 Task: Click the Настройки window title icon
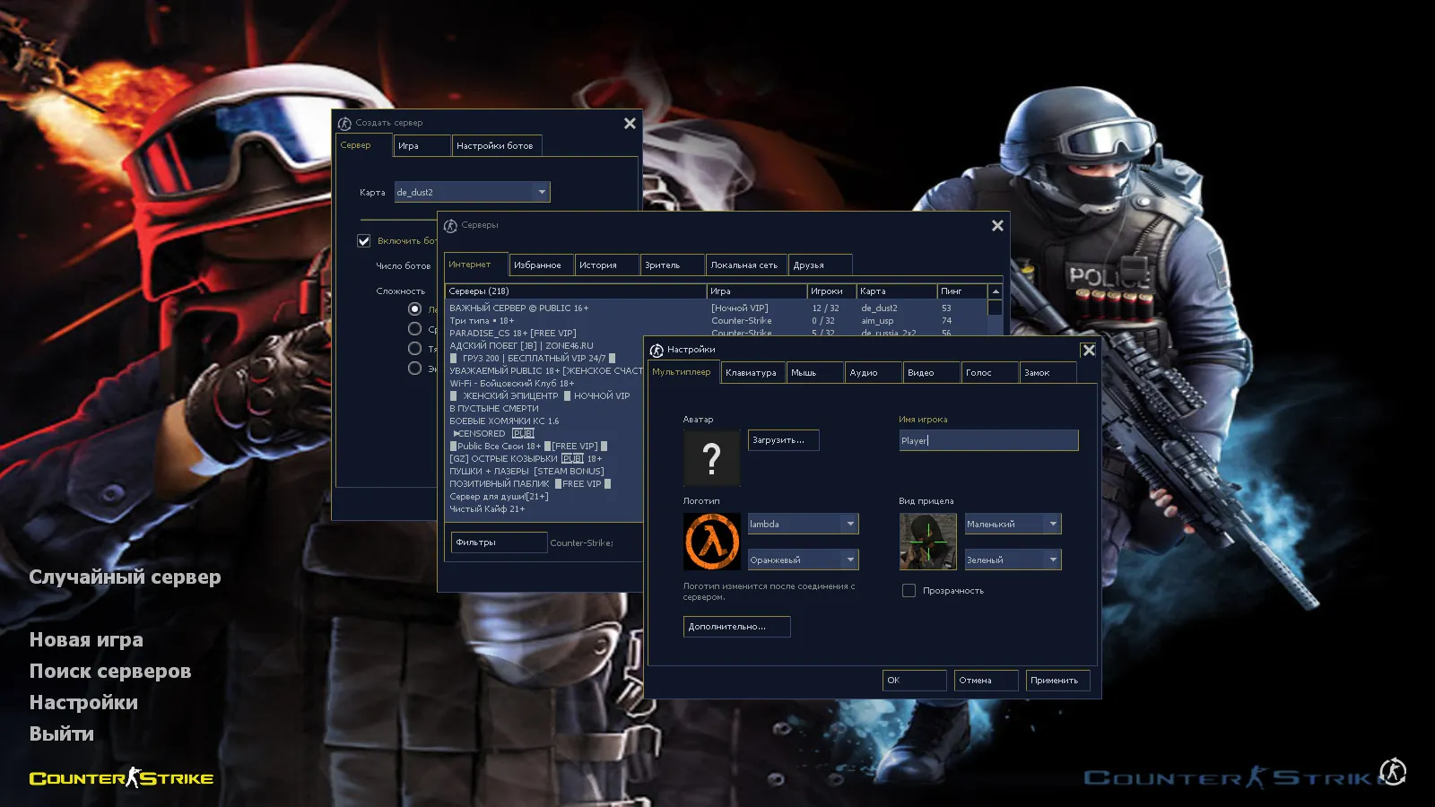click(x=657, y=350)
